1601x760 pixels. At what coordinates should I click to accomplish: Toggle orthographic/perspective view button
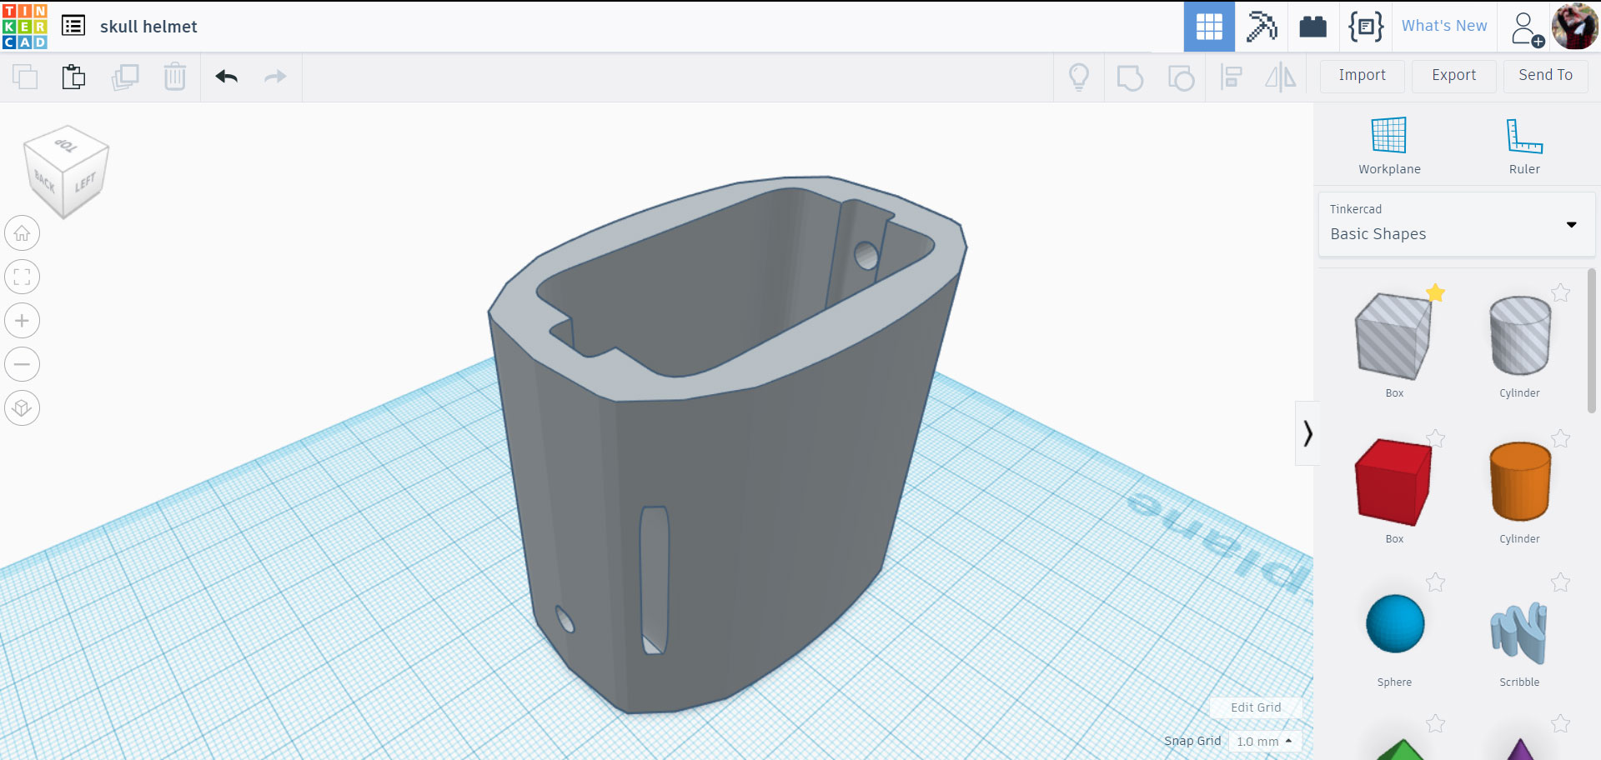(22, 408)
